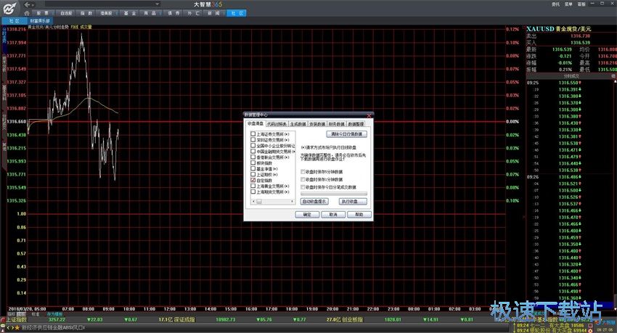
Task: Open the 指数 navigation item
Action: [x=86, y=13]
